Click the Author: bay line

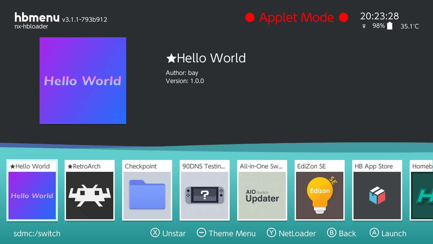click(182, 73)
